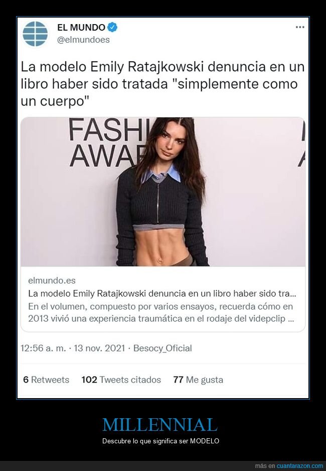The width and height of the screenshot is (326, 471).
Task: Click the blue verified badge
Action: click(x=112, y=27)
